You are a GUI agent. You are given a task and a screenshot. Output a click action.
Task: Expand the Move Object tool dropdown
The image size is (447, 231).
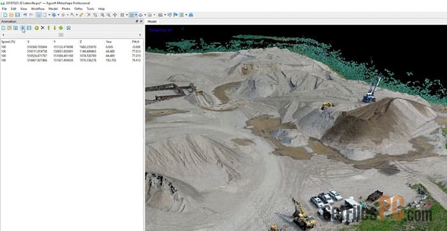point(68,15)
